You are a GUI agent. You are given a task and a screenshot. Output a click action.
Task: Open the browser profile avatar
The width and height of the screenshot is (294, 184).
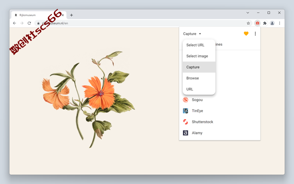(x=272, y=23)
